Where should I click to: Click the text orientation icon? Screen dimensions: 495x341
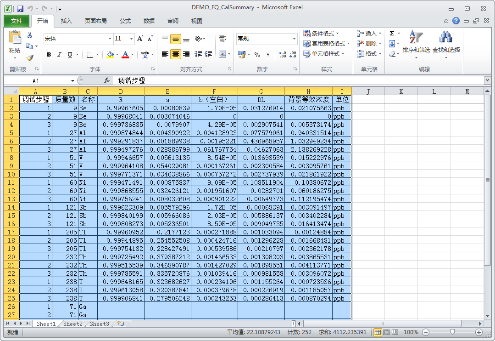pos(198,39)
